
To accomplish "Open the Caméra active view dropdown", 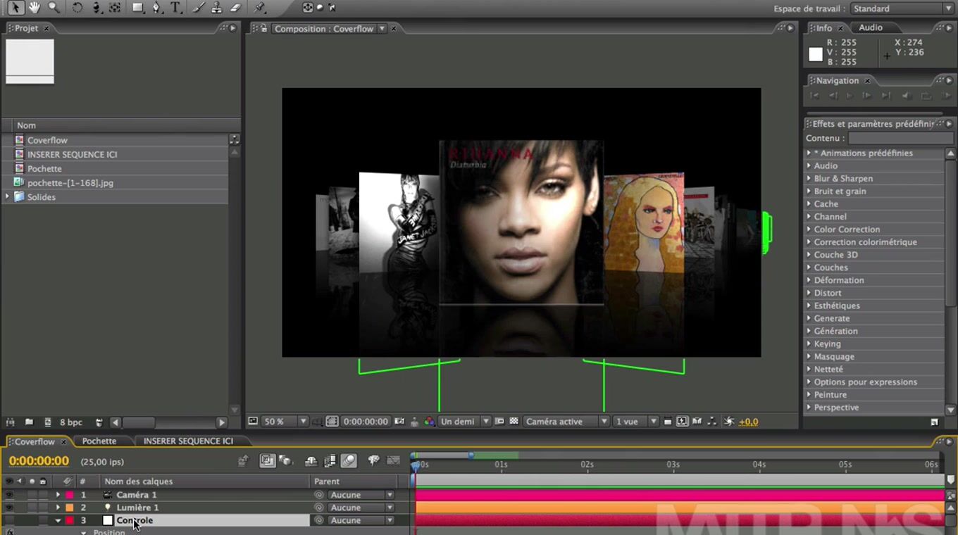I will 565,422.
